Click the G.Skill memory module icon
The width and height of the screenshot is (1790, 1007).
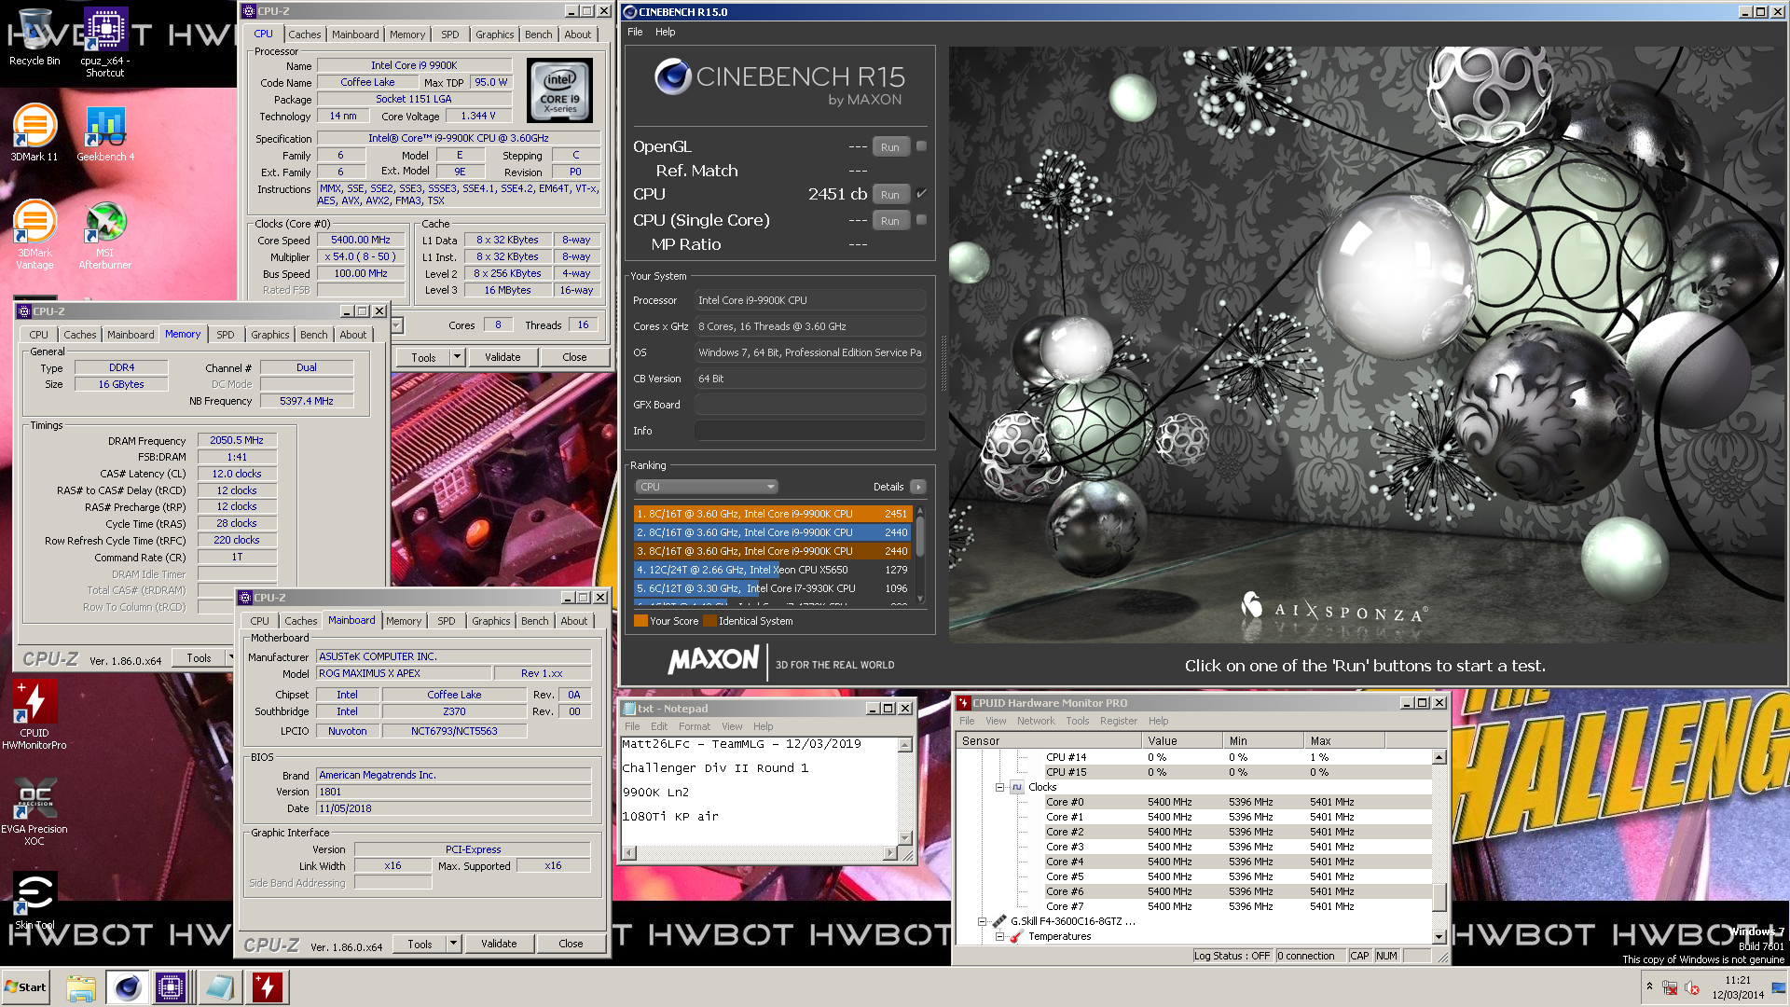tap(998, 921)
